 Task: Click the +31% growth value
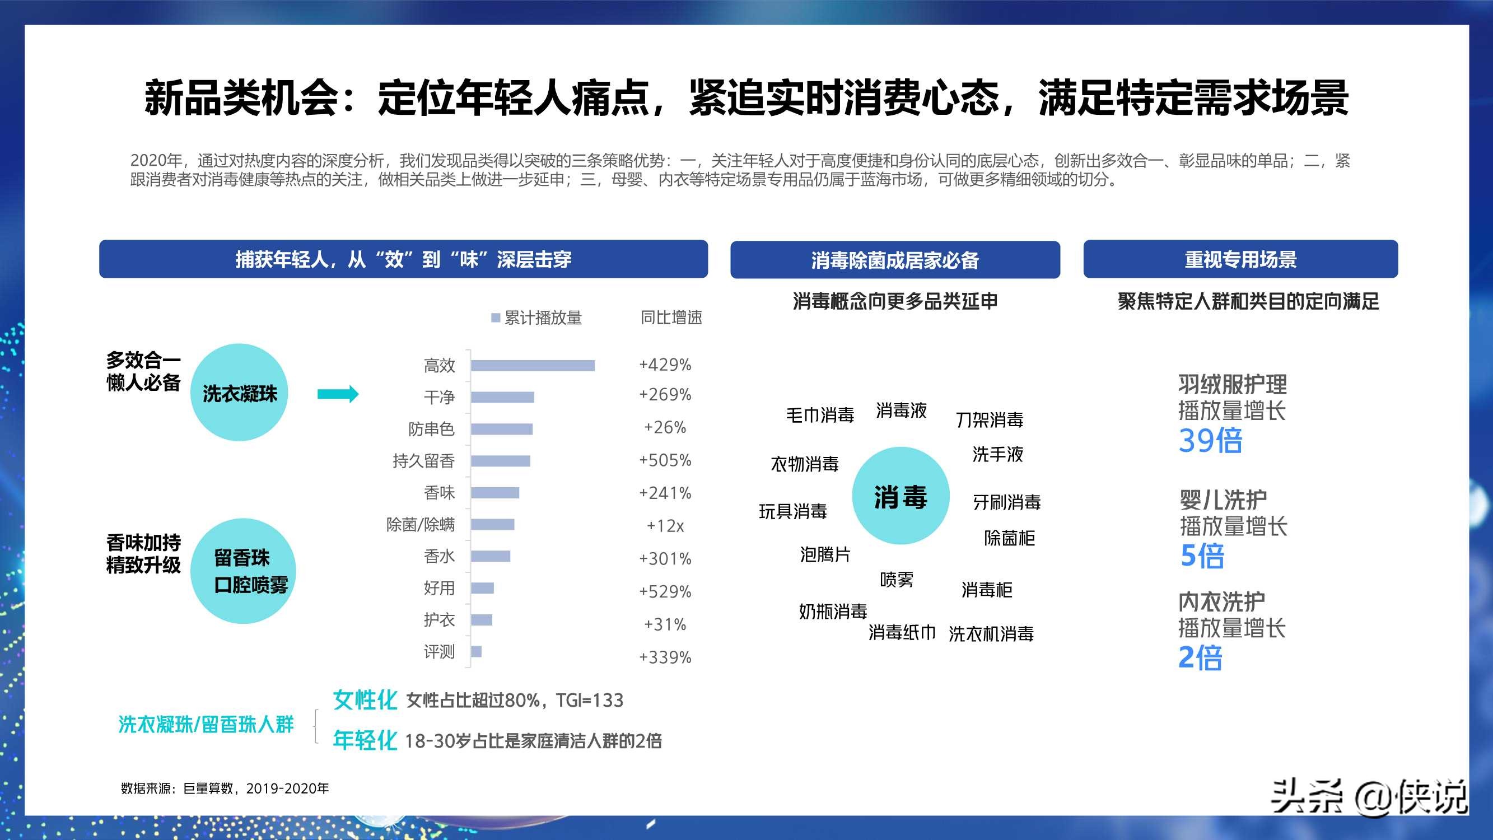point(665,625)
